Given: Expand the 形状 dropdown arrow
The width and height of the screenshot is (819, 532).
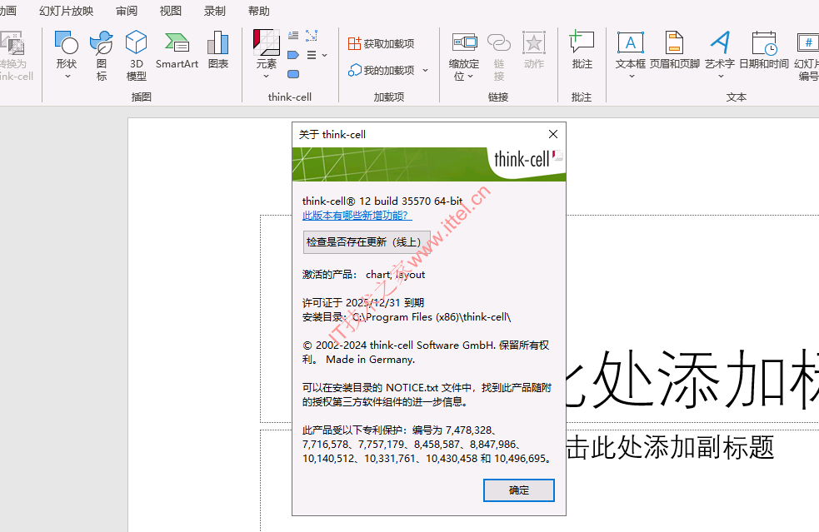Looking at the screenshot, I should (x=67, y=77).
